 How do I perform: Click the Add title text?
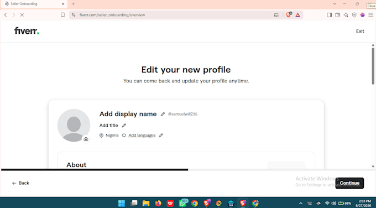108,126
